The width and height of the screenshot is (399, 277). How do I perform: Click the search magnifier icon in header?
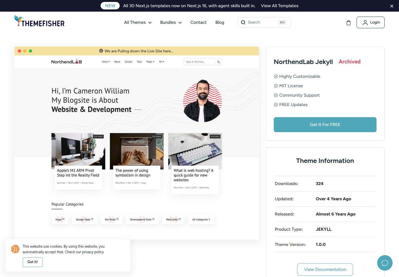pos(243,22)
